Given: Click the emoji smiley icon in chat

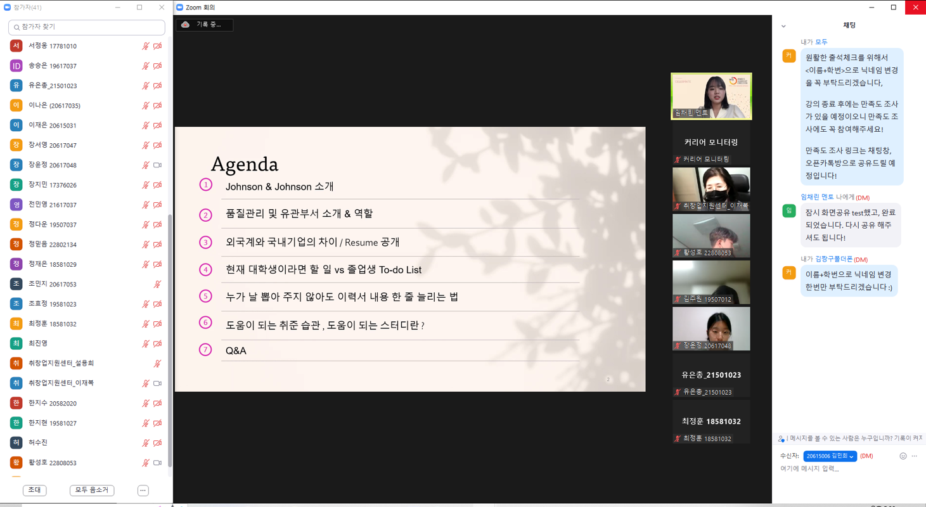Looking at the screenshot, I should (x=903, y=456).
